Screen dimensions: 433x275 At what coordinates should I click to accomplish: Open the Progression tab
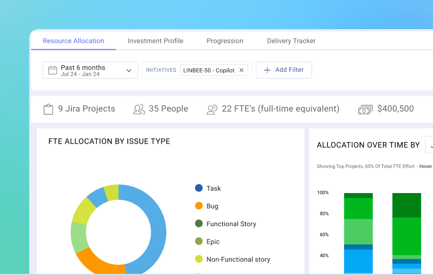(x=225, y=41)
